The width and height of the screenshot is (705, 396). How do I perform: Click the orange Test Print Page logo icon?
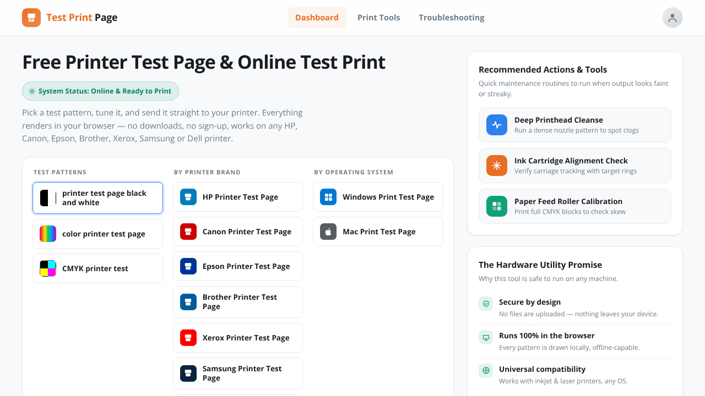(x=31, y=18)
